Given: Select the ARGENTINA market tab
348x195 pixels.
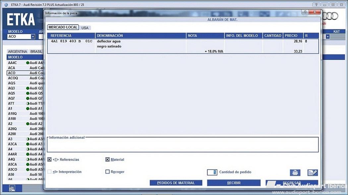Looking at the screenshot, I should tap(18, 52).
